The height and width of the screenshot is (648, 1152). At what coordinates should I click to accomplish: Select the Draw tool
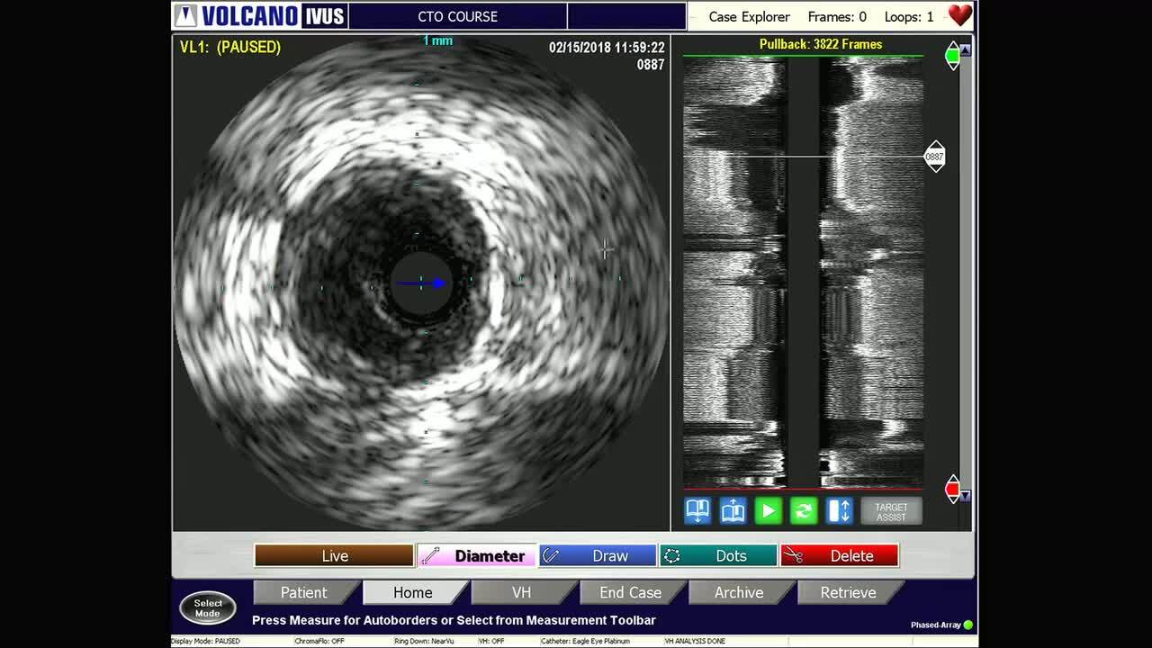pos(598,555)
